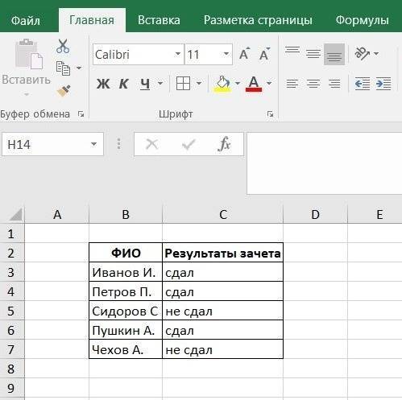Select column C header
402x400 pixels.
223,215
